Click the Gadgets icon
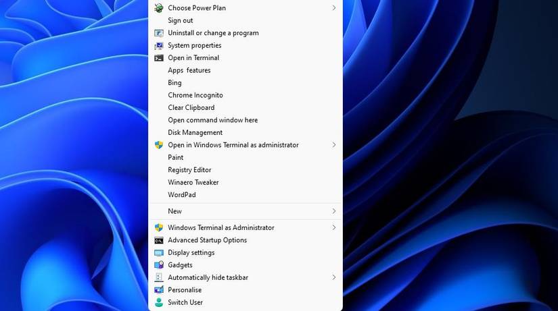The height and width of the screenshot is (311, 558). tap(159, 265)
